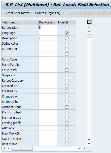Mark Changed by as invisible
Image resolution: width=111 pixels, height=153 pixels.
[67, 102]
